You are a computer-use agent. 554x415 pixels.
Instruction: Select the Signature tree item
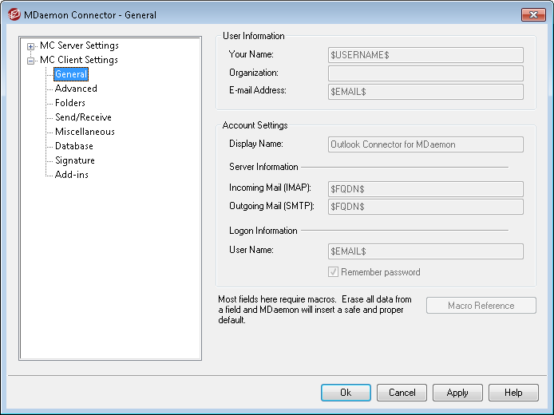75,160
